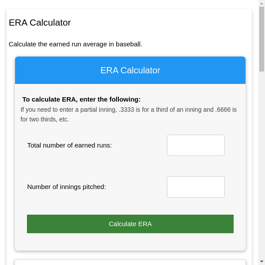Click empty gray area below Calculate ERA button
Screen dimensions: 265x265
click(x=130, y=242)
